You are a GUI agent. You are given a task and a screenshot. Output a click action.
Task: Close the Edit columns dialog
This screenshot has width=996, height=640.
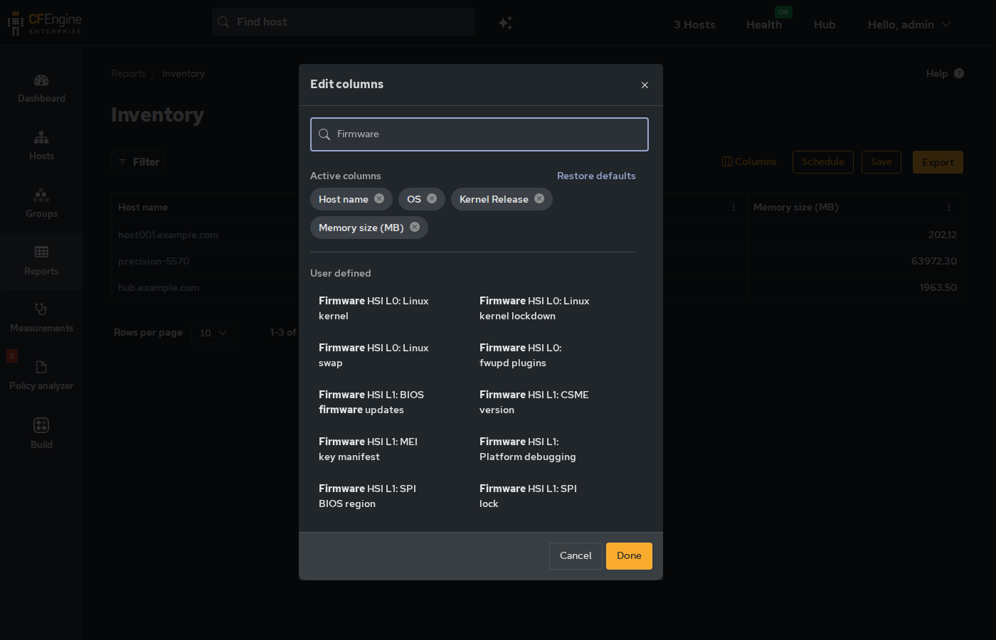[645, 85]
